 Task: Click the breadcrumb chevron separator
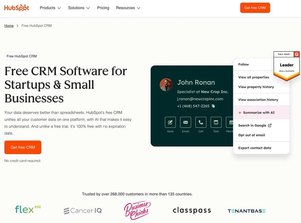18,25
